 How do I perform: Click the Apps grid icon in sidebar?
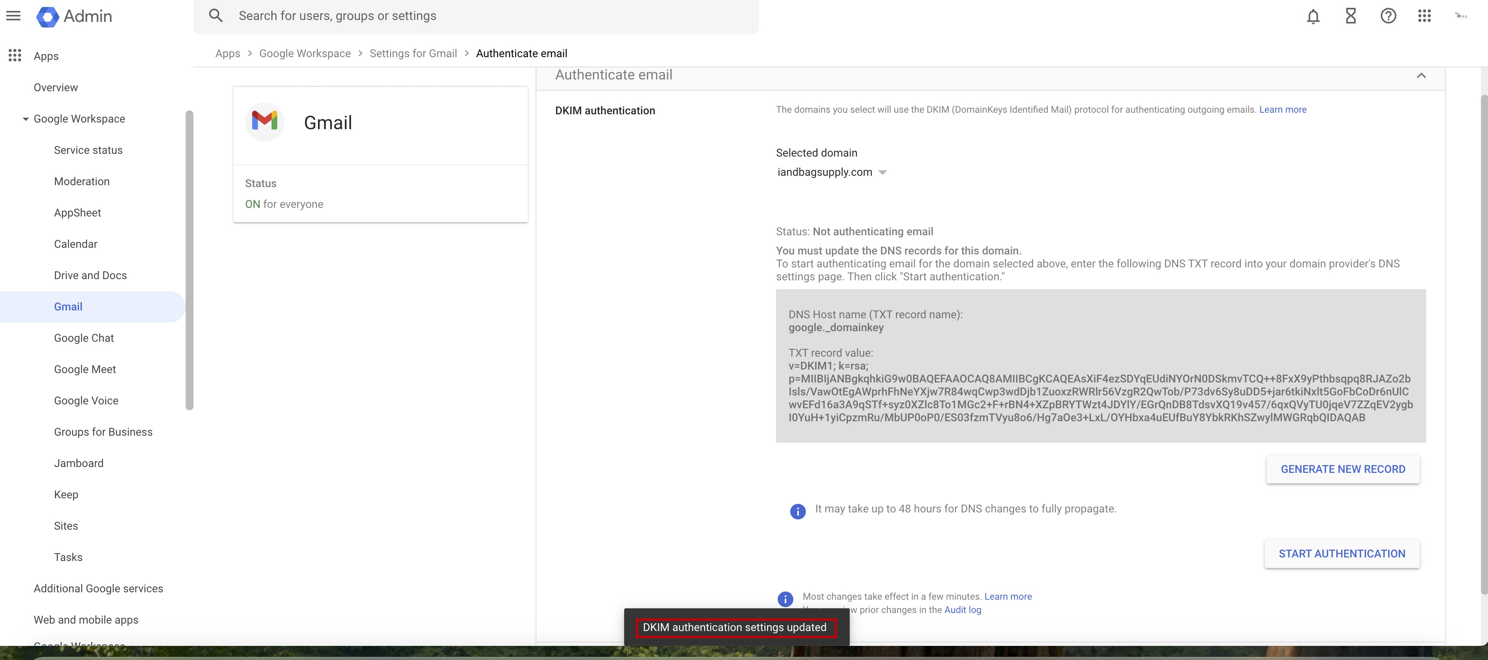(x=15, y=56)
